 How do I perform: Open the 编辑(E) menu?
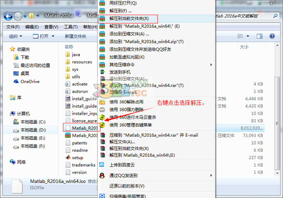point(32,27)
